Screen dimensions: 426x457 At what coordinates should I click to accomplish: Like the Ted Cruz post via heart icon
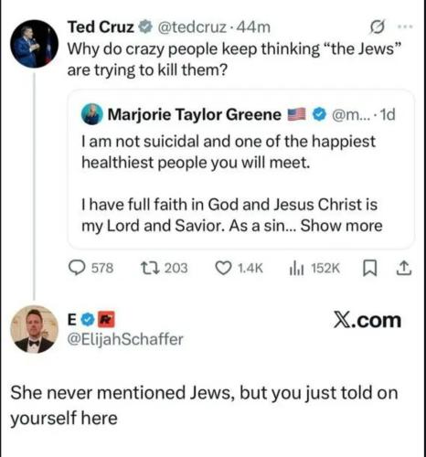point(223,268)
